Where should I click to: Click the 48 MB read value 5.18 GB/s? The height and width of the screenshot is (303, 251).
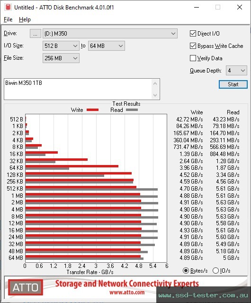tap(228, 251)
